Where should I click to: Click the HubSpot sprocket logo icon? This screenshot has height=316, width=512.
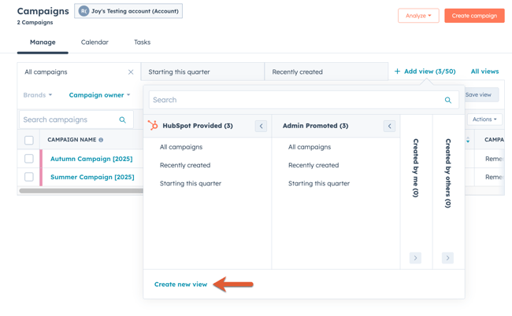(x=153, y=126)
